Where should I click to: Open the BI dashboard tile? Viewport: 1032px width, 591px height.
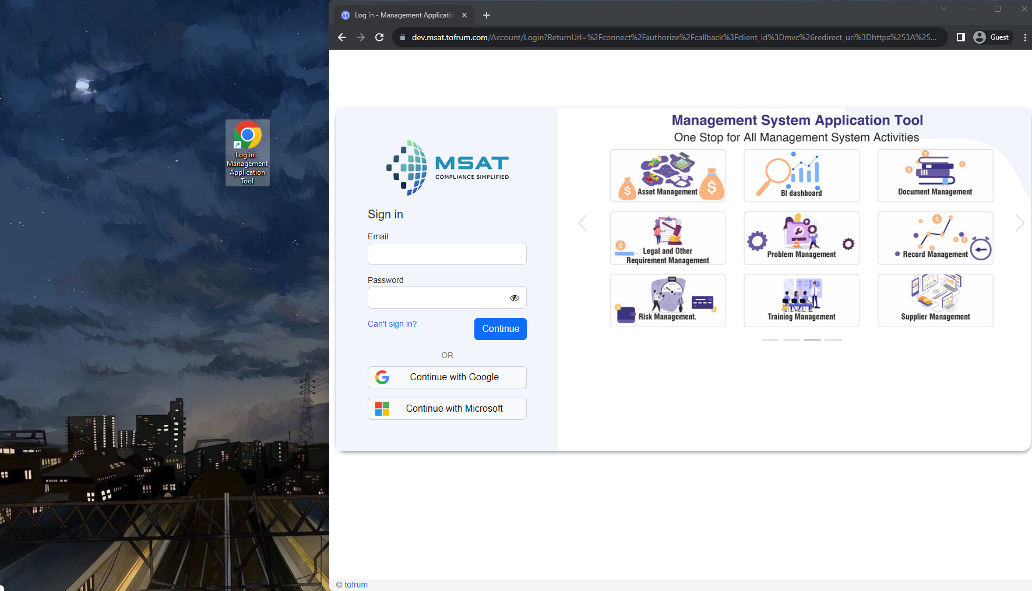click(801, 175)
